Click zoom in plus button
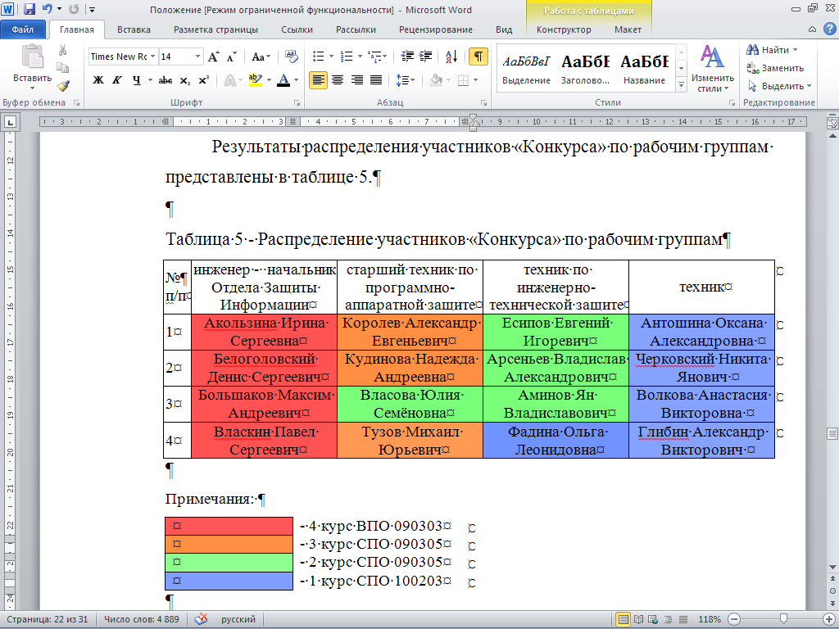Viewport: 839px width, 629px height. [828, 619]
